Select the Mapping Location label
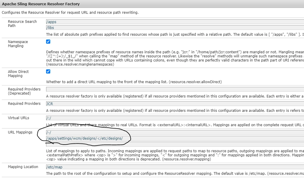Image resolution: width=304 pixels, height=178 pixels. pyautogui.click(x=23, y=167)
